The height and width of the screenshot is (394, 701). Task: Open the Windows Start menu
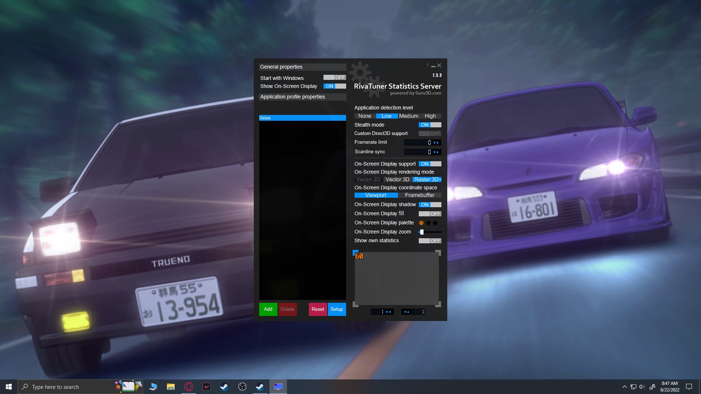9,387
